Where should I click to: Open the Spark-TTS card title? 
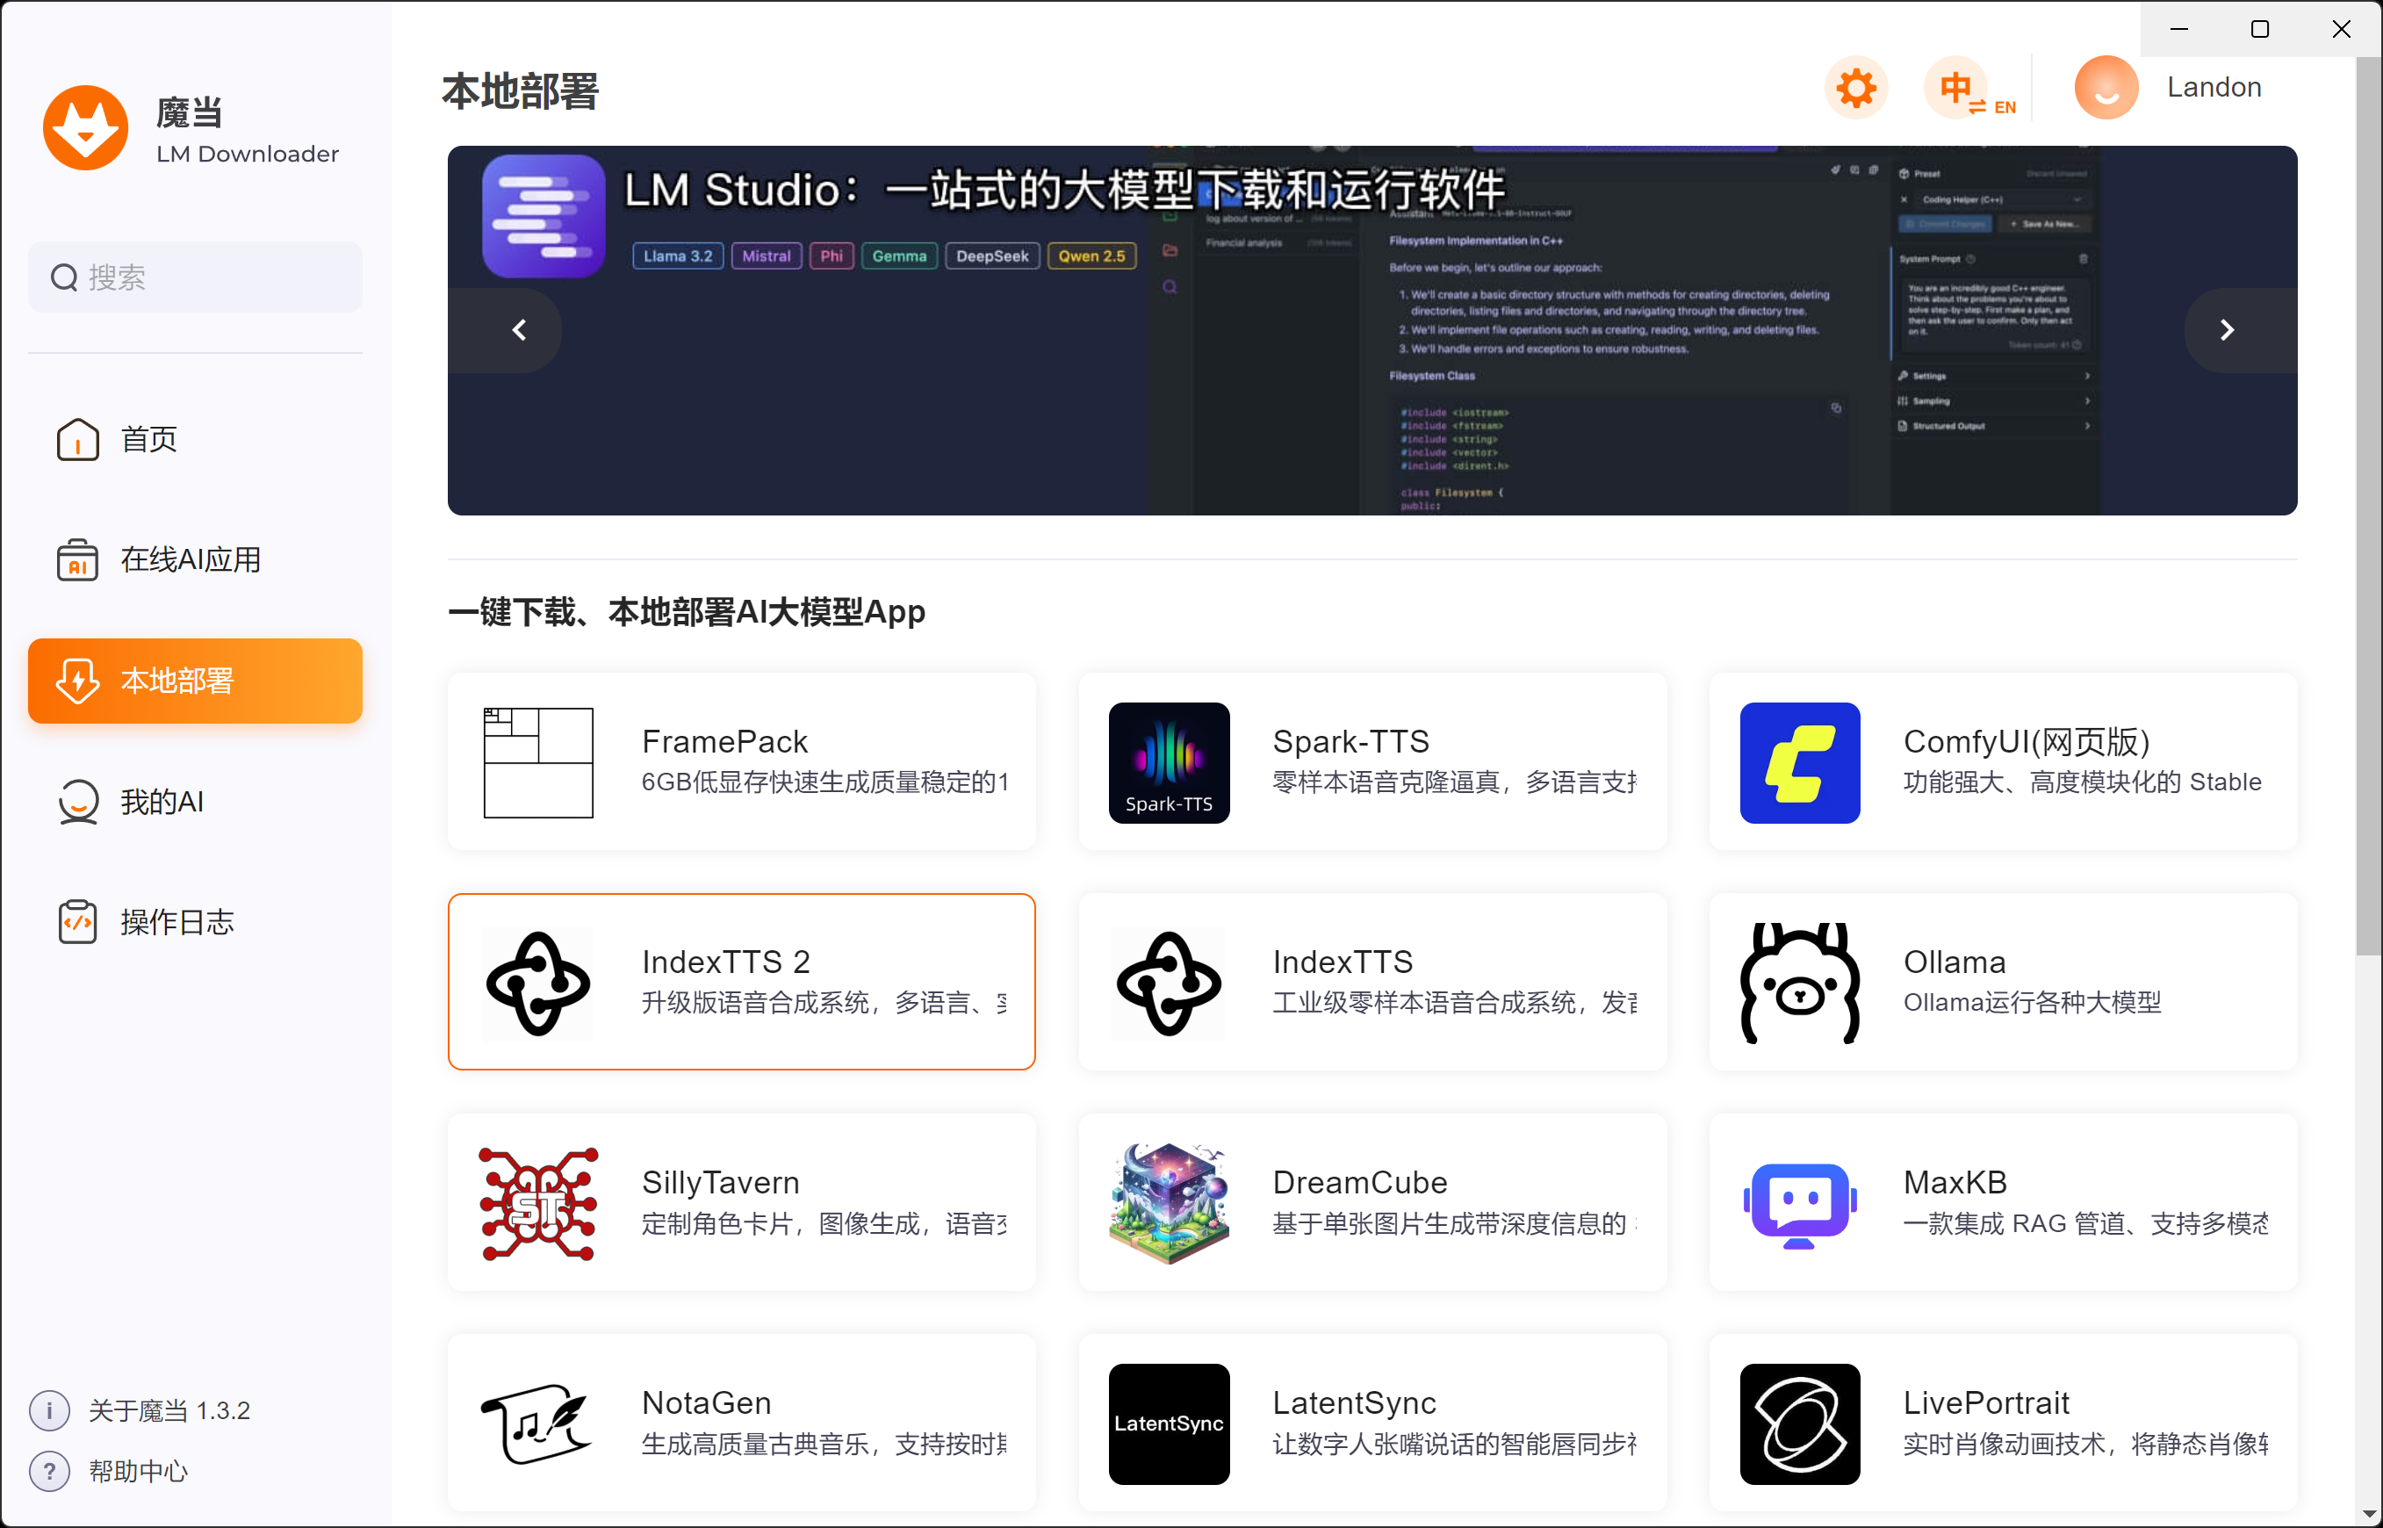tap(1350, 741)
